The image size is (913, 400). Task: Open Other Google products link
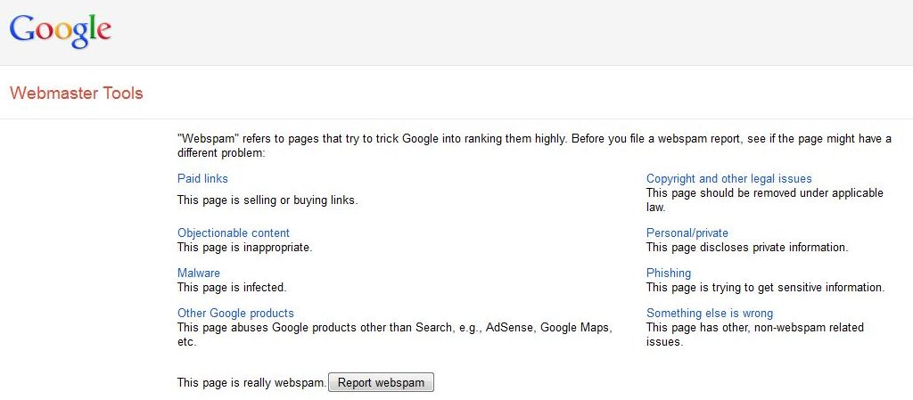(x=235, y=314)
